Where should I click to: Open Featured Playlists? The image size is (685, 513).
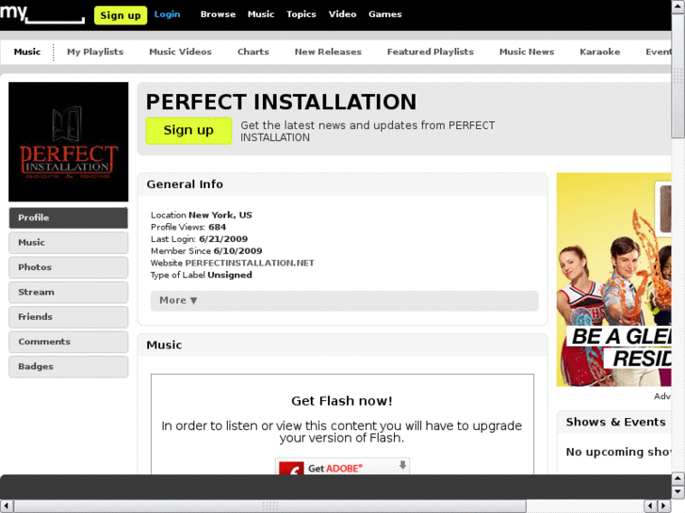click(431, 52)
